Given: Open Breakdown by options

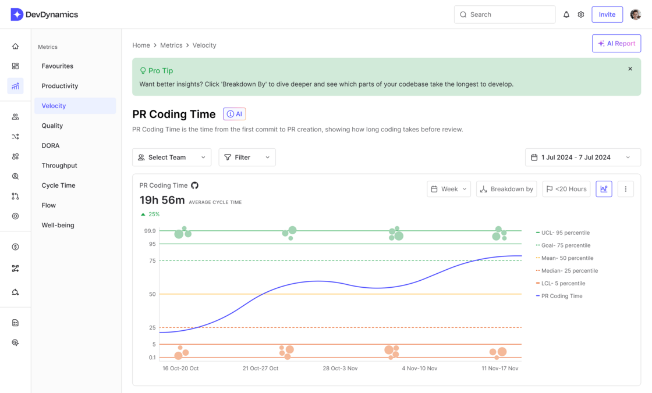Looking at the screenshot, I should (x=506, y=189).
